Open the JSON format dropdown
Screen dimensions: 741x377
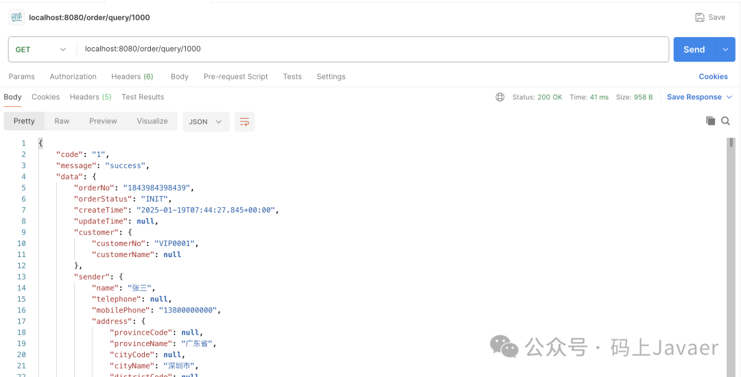(x=206, y=121)
